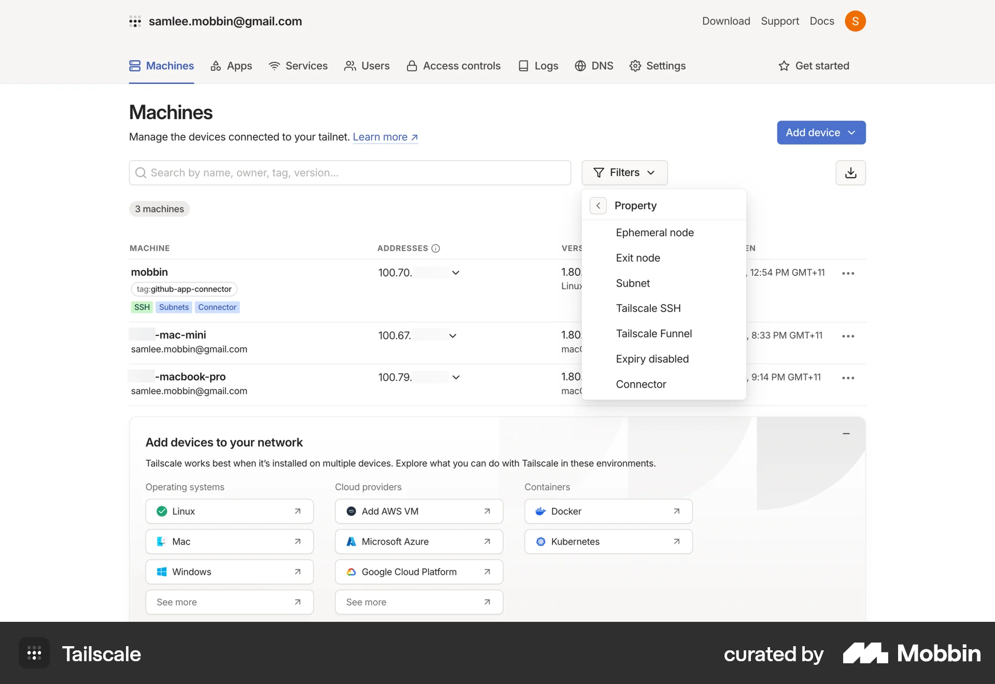Go back from the Property submenu

(598, 205)
